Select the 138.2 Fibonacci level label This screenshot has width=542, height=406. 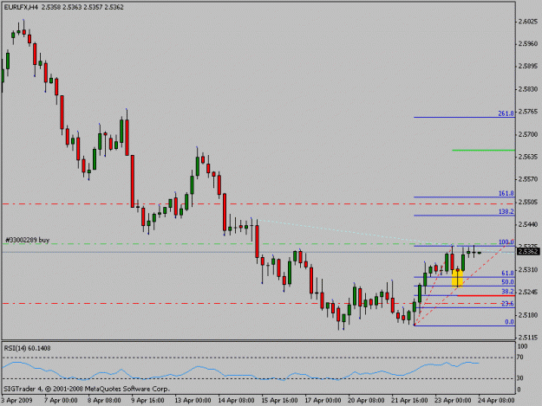click(506, 211)
